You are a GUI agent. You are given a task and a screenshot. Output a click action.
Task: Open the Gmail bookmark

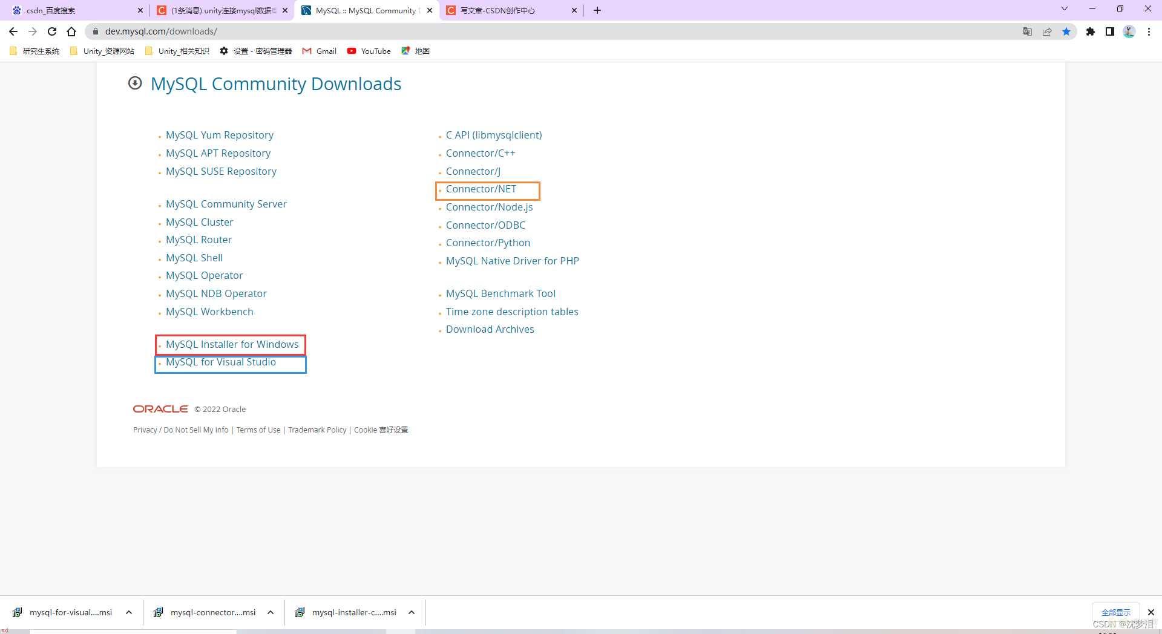[320, 51]
